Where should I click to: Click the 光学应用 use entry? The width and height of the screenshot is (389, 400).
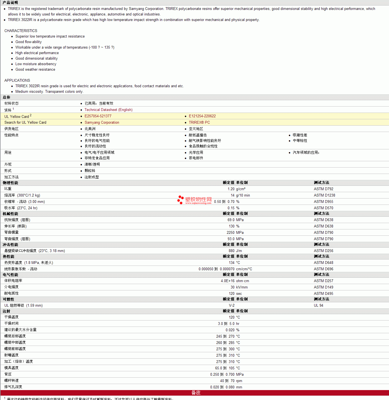point(196,153)
